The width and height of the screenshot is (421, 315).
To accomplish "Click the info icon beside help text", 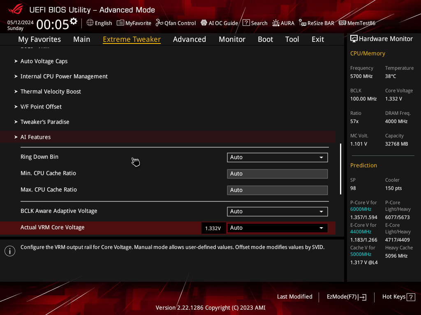I will [x=10, y=251].
